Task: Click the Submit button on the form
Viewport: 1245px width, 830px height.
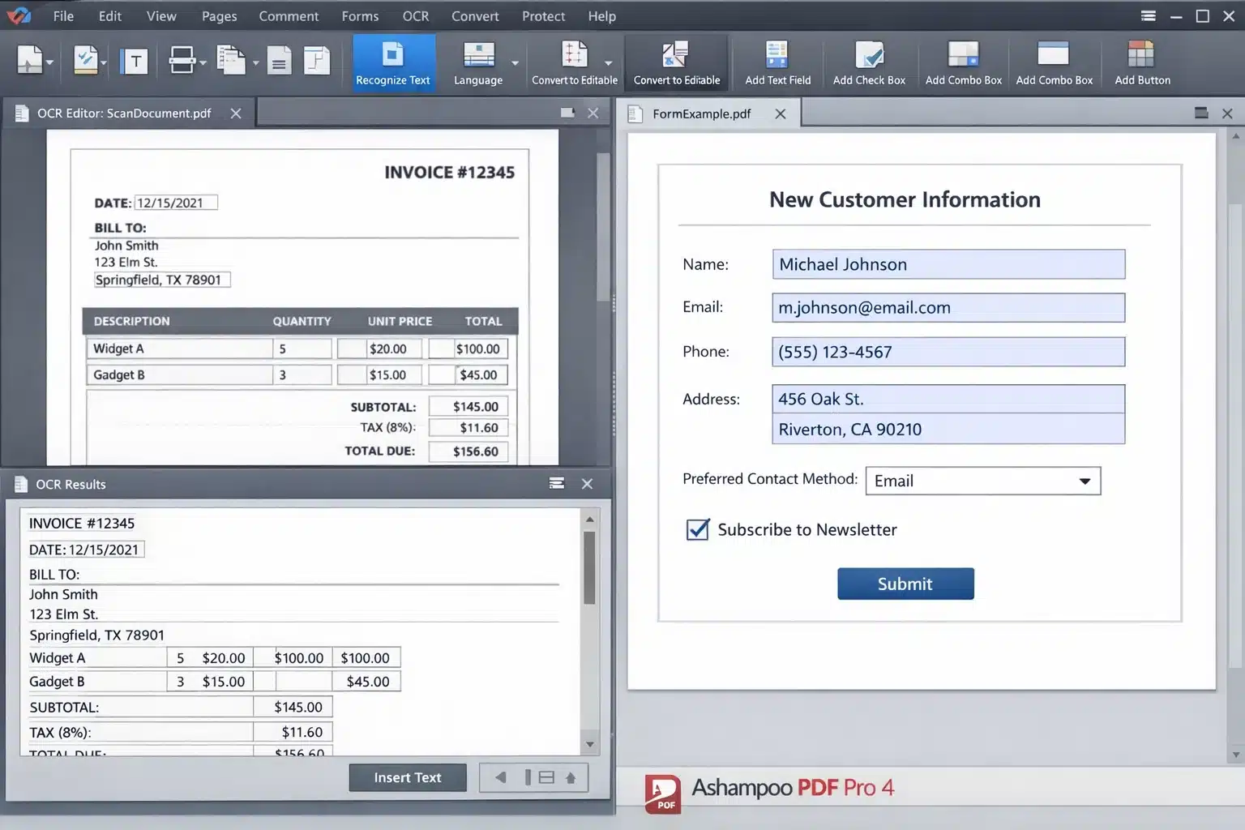Action: pyautogui.click(x=905, y=584)
